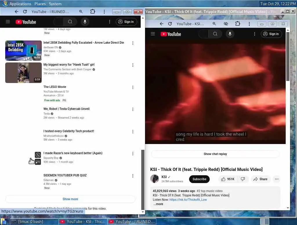The height and width of the screenshot is (225, 297).
Task: Open extensions puzzle icon in right window
Action: 238,24
